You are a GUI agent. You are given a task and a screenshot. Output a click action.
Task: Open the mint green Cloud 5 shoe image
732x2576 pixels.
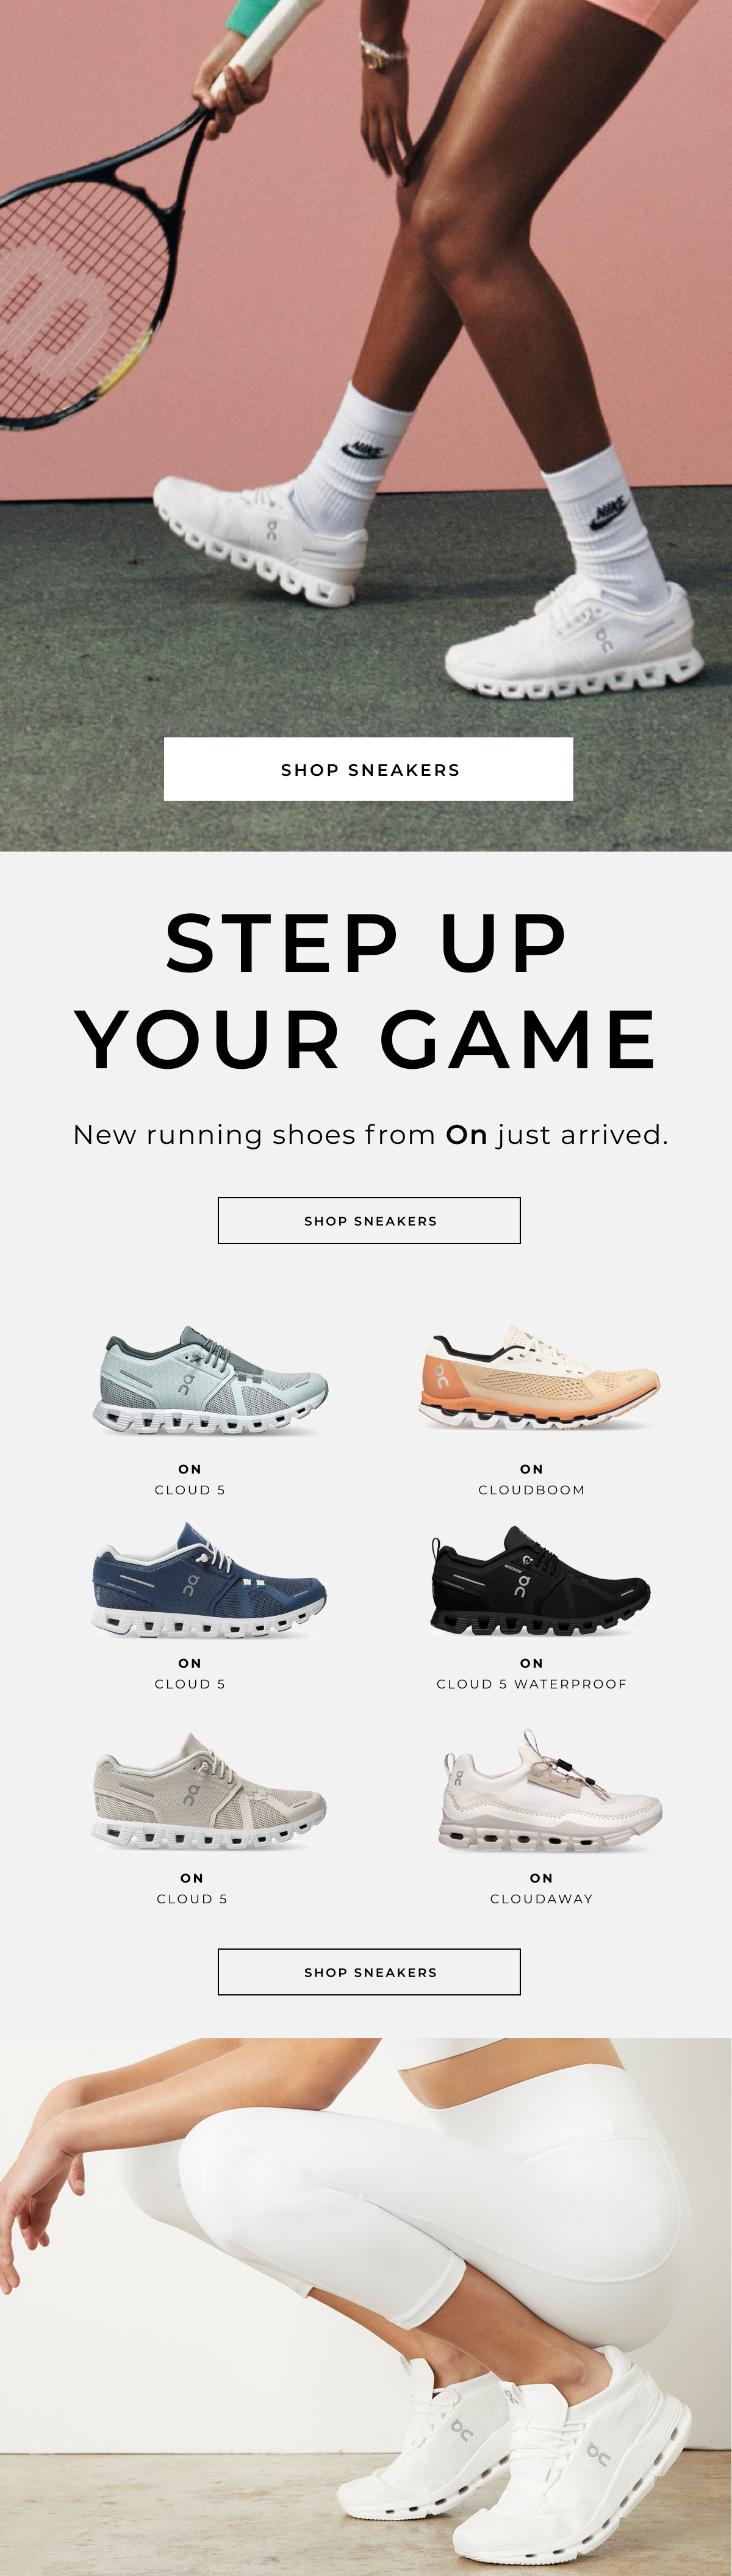coord(210,1381)
